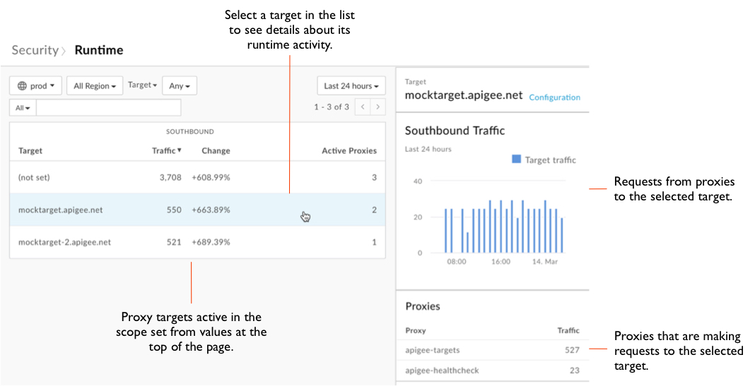Click the Security breadcrumb link

click(x=35, y=50)
